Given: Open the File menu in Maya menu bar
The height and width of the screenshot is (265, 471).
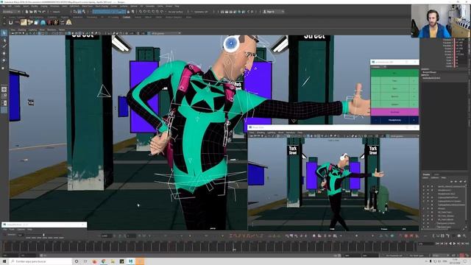Looking at the screenshot, I should (3, 6).
